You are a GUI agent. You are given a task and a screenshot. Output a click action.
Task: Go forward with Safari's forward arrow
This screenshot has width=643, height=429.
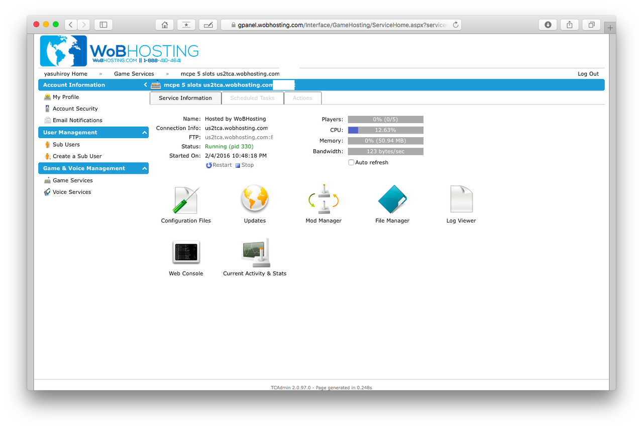(x=84, y=25)
